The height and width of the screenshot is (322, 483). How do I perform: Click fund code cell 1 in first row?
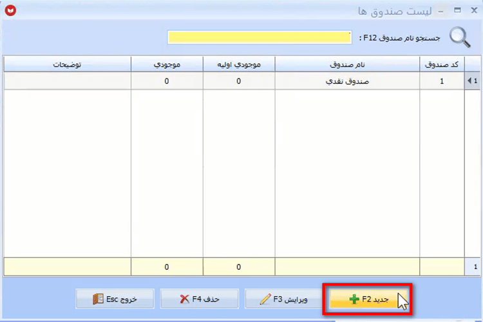(x=442, y=81)
